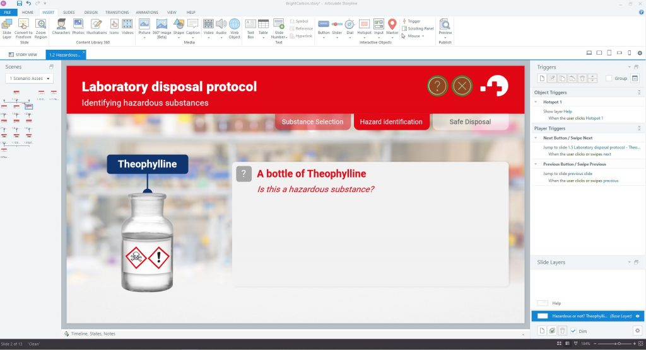
Task: Insert a Scrolling Panel
Action: 418,28
